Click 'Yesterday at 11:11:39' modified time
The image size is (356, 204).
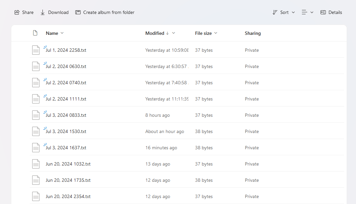(x=167, y=99)
